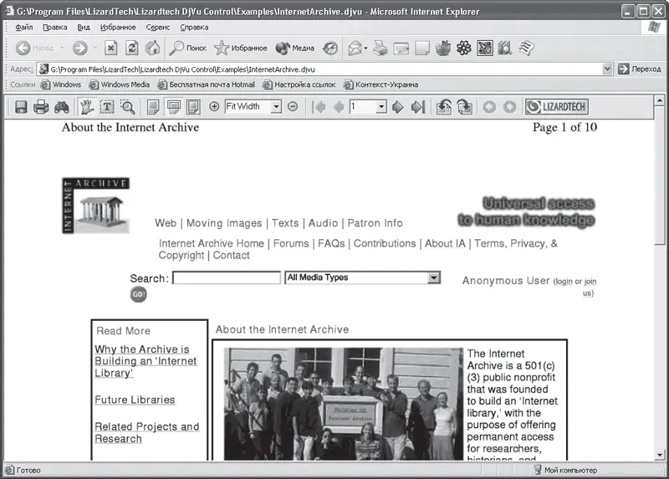Click the vertical scrollbar up arrow
This screenshot has width=669, height=479.
coord(660,100)
